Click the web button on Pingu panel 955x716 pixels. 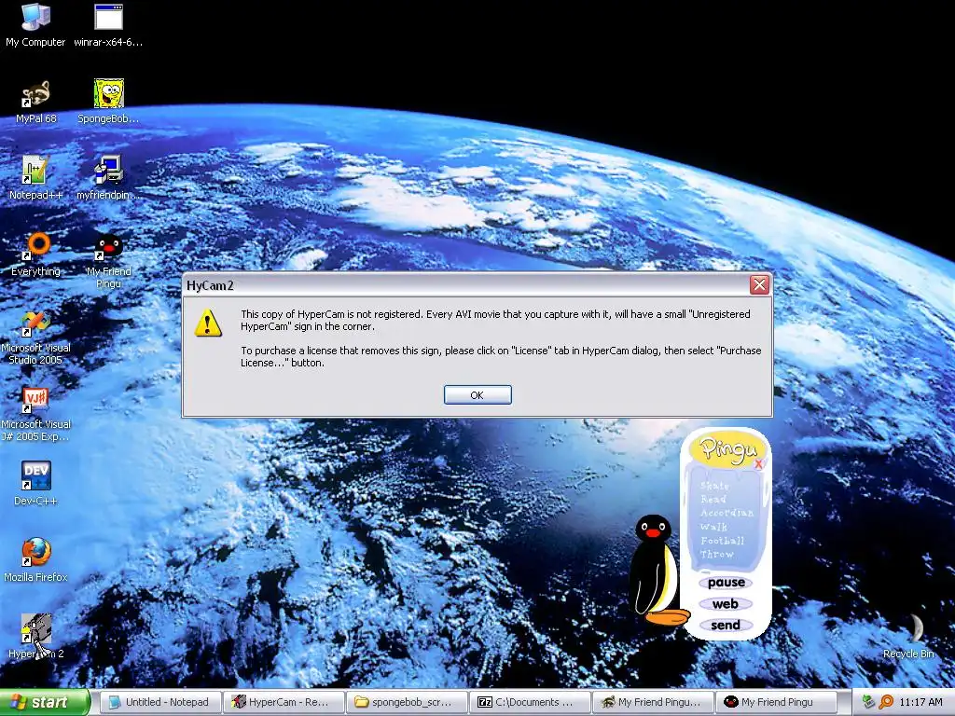[x=725, y=604]
